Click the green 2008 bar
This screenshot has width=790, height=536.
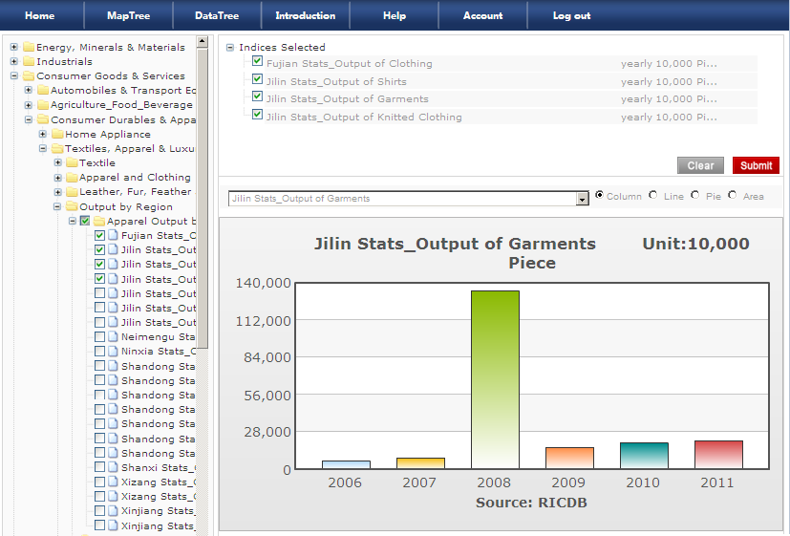pos(495,380)
